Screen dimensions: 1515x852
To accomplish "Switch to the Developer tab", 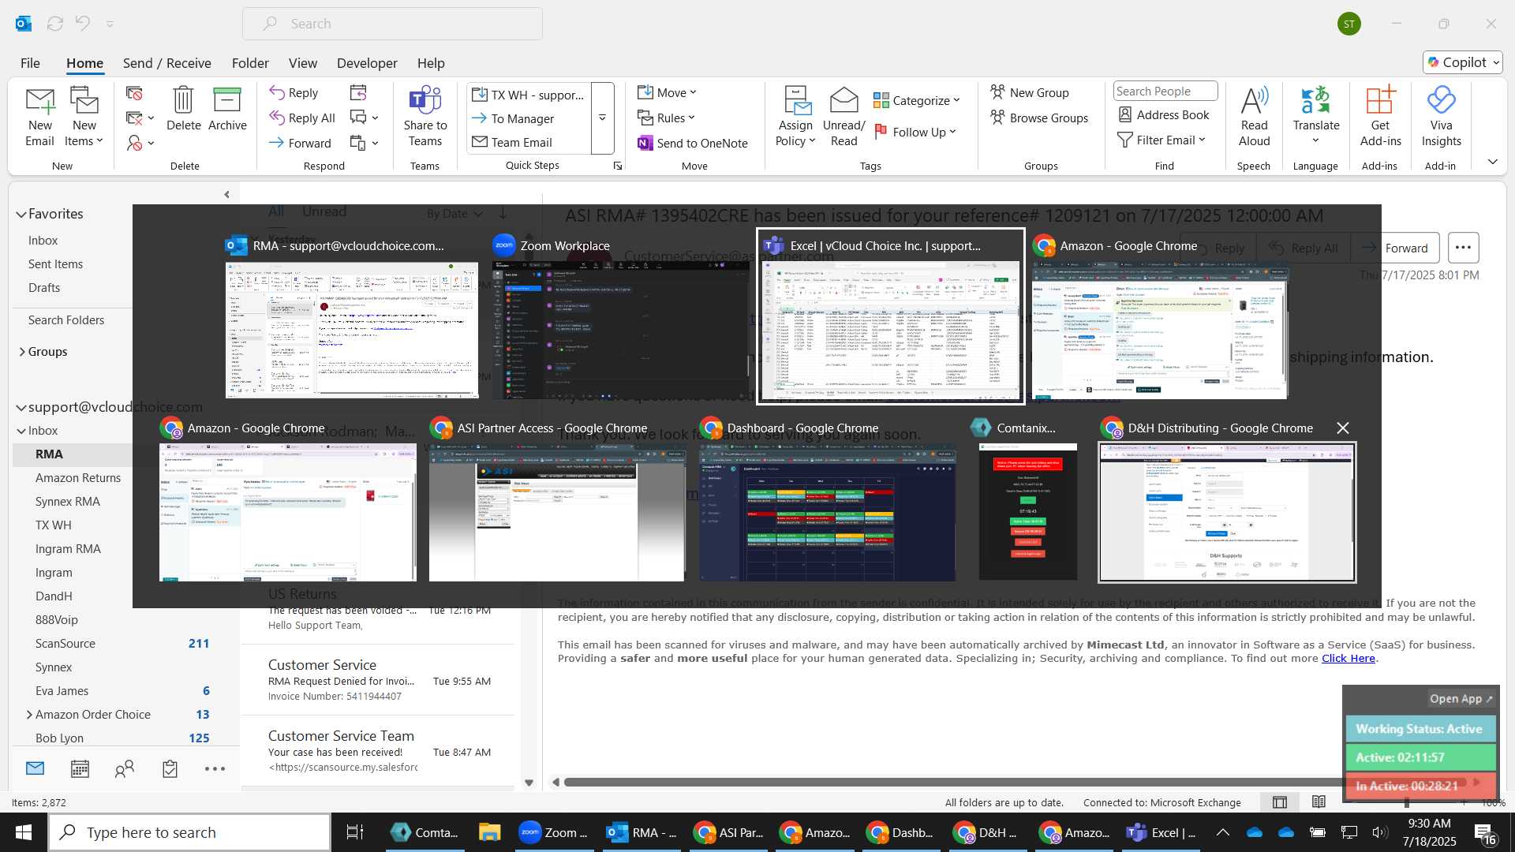I will pyautogui.click(x=367, y=63).
